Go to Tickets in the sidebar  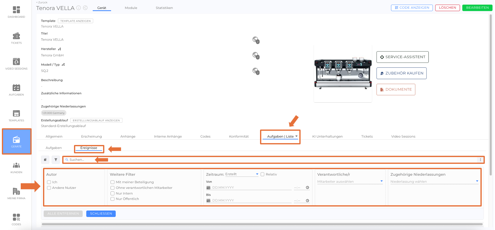(x=16, y=38)
